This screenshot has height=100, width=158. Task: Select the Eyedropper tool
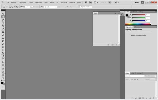(x=3, y=29)
